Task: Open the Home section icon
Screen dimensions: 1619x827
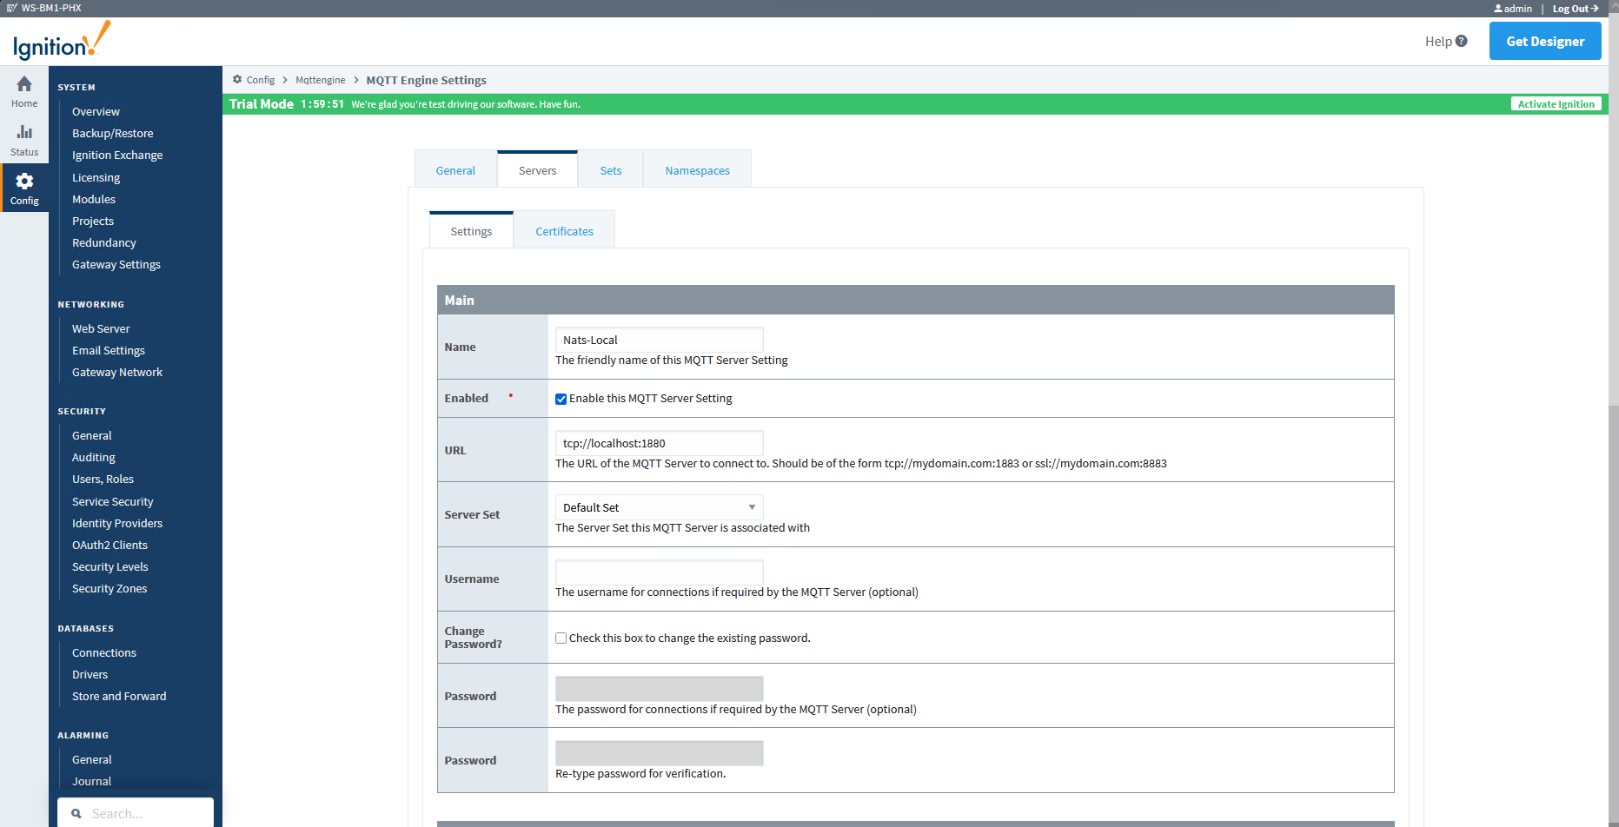Action: coord(24,84)
